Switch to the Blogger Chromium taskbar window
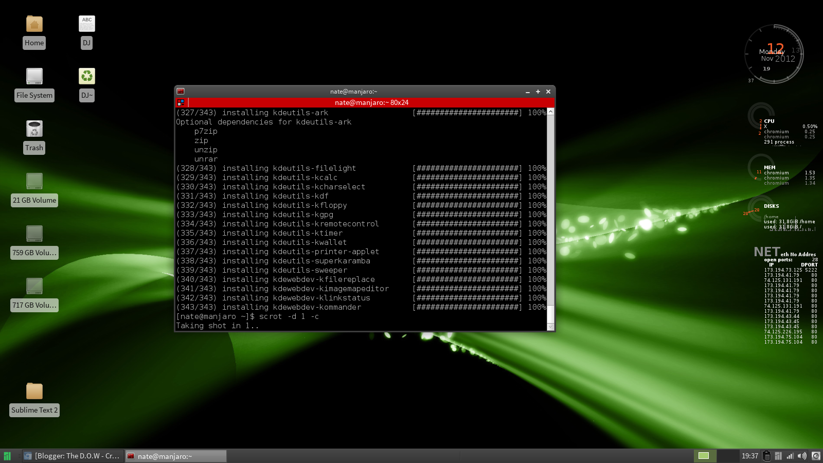The width and height of the screenshot is (823, 463). pyautogui.click(x=73, y=456)
